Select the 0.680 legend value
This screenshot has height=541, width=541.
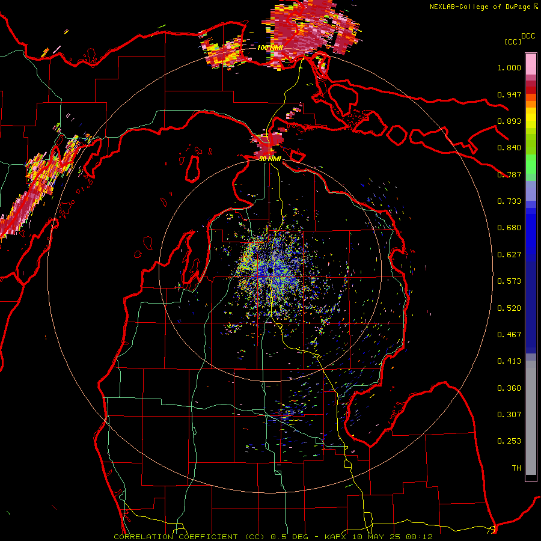pos(509,228)
